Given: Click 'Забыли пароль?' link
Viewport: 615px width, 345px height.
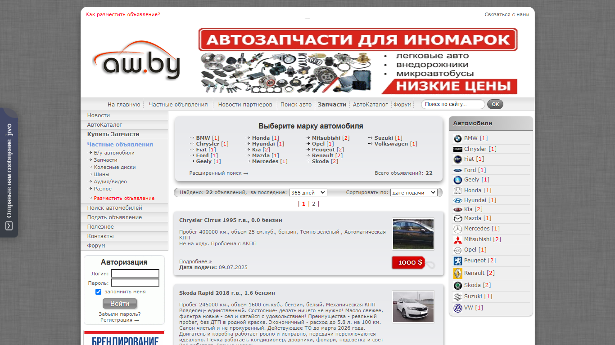Looking at the screenshot, I should pyautogui.click(x=120, y=314).
